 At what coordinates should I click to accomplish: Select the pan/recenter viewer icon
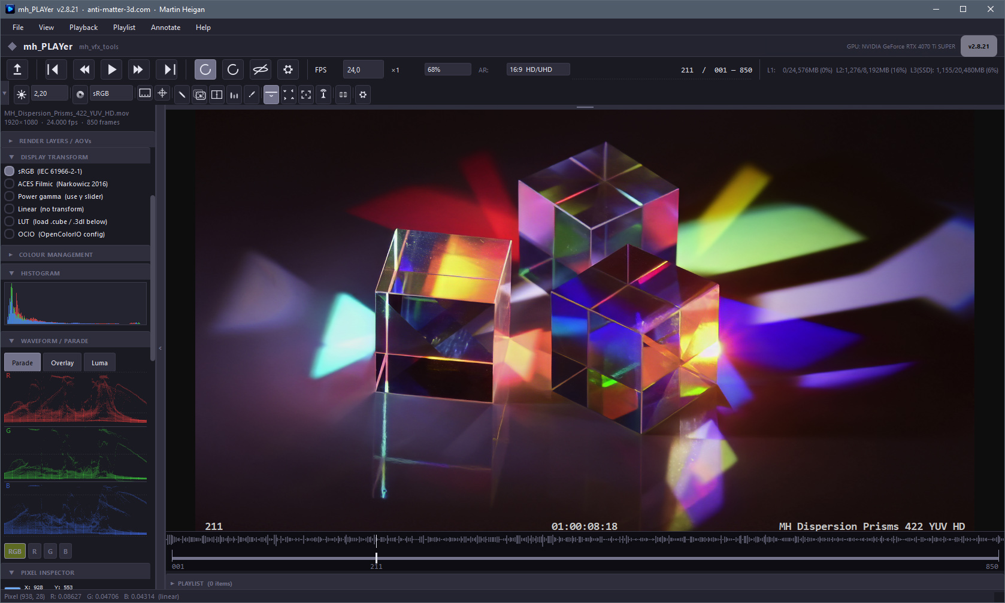coord(162,95)
